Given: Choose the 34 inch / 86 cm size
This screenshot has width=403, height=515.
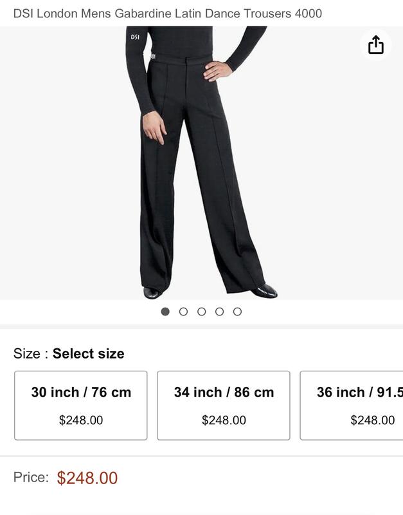Looking at the screenshot, I should [224, 406].
